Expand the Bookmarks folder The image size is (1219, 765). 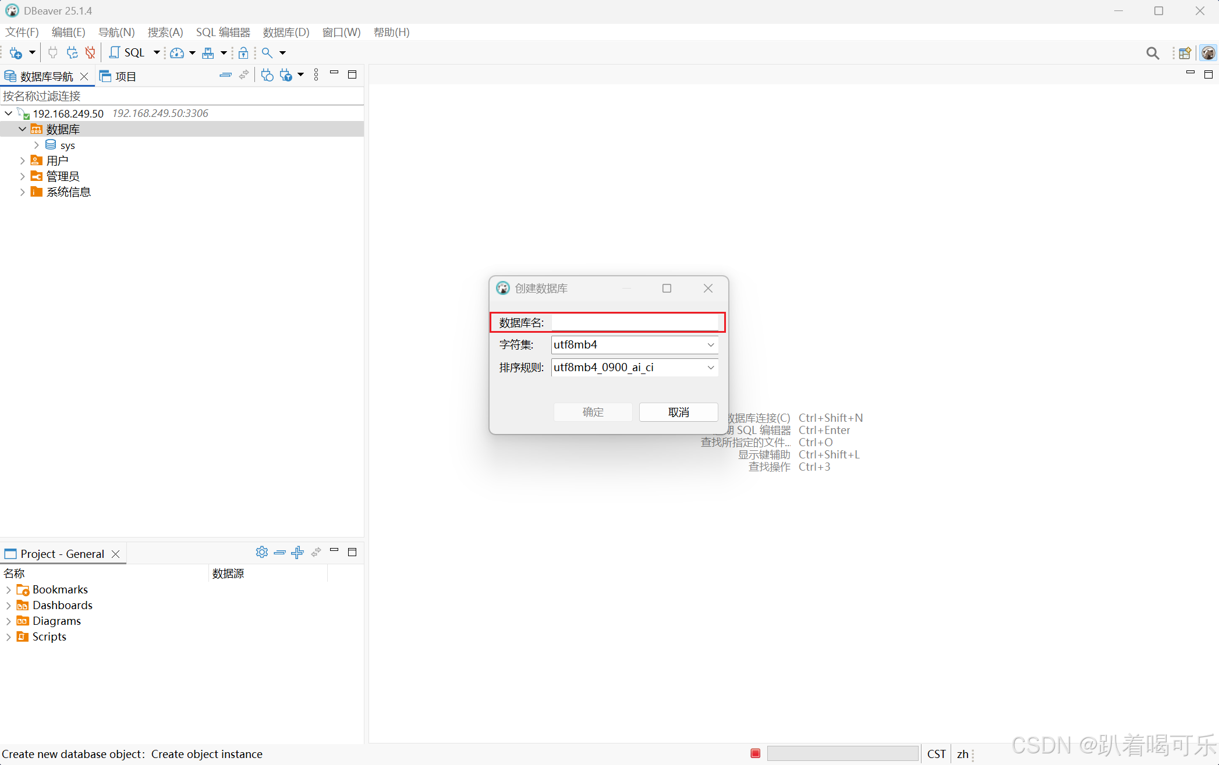(x=8, y=590)
